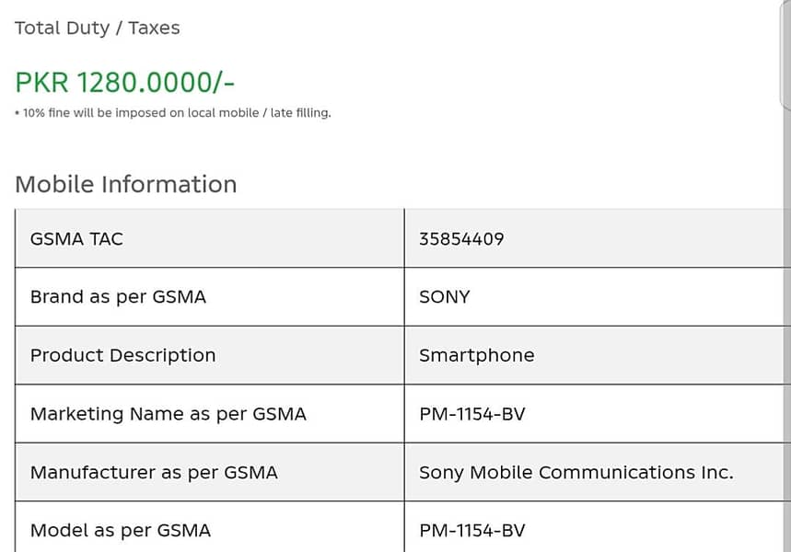This screenshot has height=552, width=791.
Task: Click the GSMA TAC label cell
Action: [x=209, y=238]
